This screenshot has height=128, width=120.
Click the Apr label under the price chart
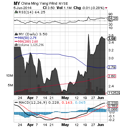click(30, 98)
